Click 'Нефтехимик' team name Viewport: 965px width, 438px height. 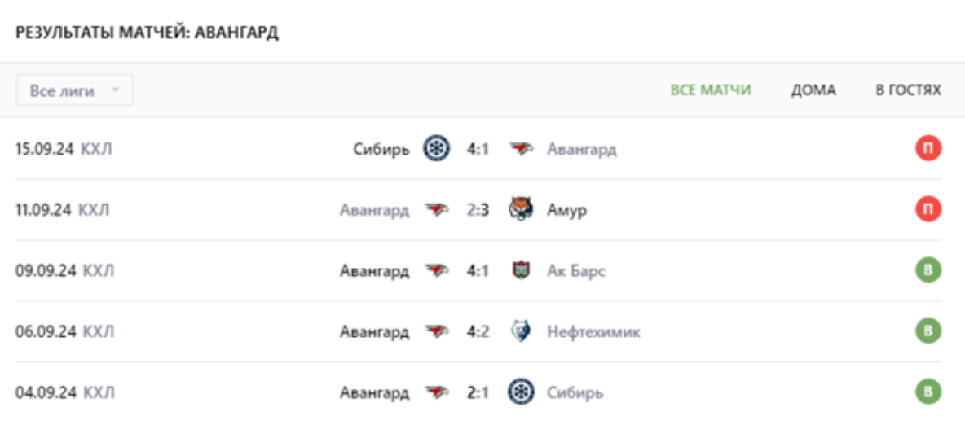(x=593, y=332)
